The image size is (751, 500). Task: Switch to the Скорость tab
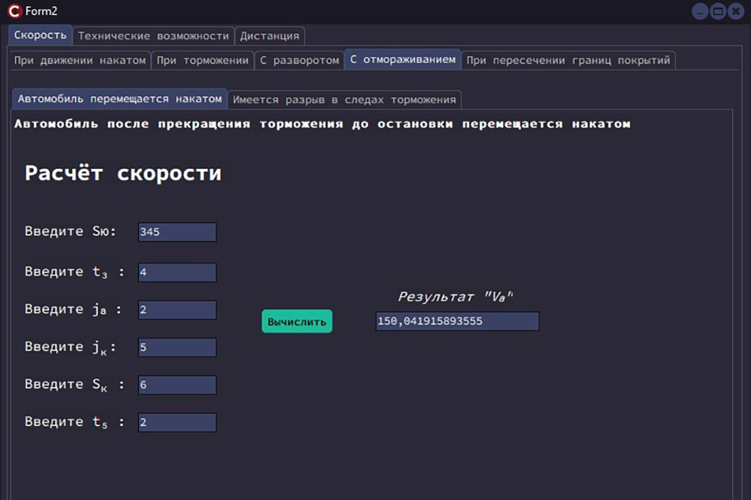(41, 35)
